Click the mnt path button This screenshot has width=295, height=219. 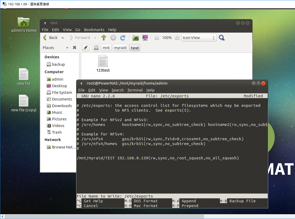click(106, 48)
